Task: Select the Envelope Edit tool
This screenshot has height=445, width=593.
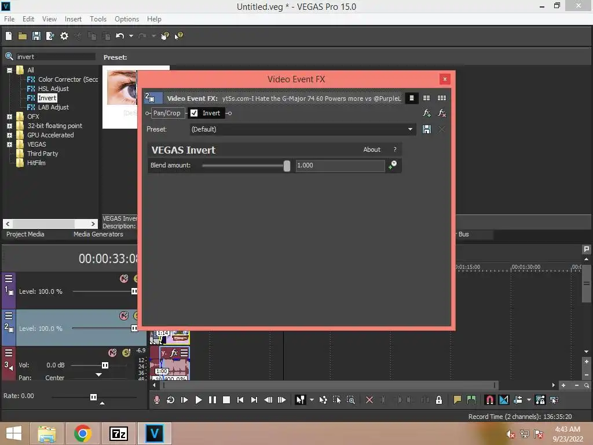Action: point(323,400)
